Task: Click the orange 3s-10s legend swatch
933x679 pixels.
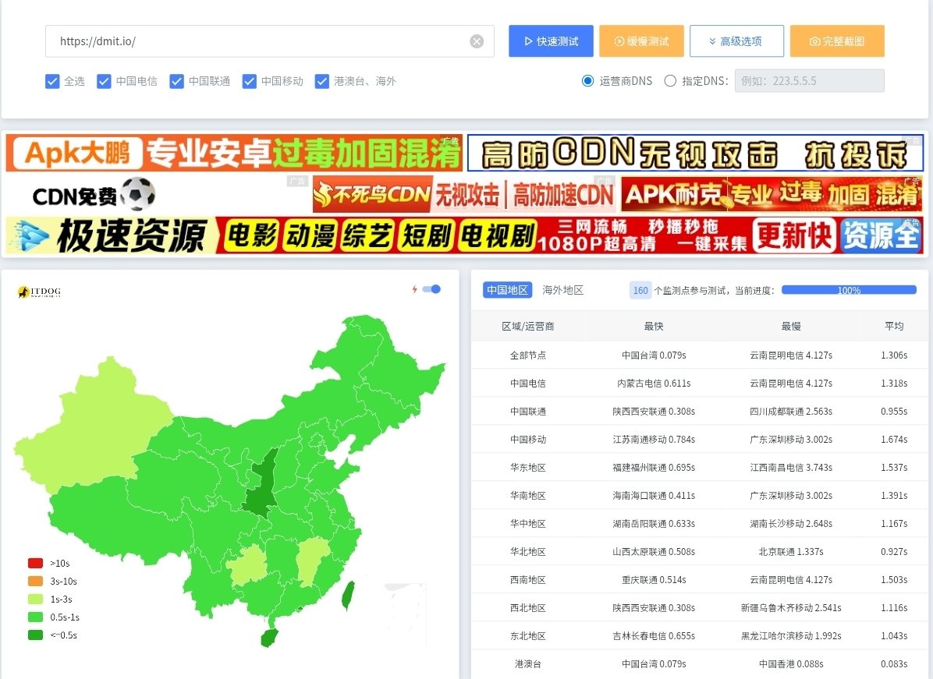Action: point(36,581)
